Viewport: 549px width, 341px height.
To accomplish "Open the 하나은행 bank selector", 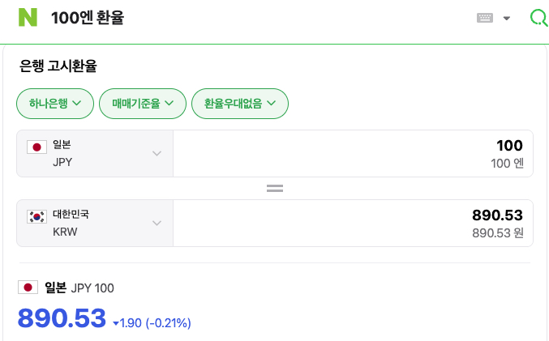I will point(55,104).
